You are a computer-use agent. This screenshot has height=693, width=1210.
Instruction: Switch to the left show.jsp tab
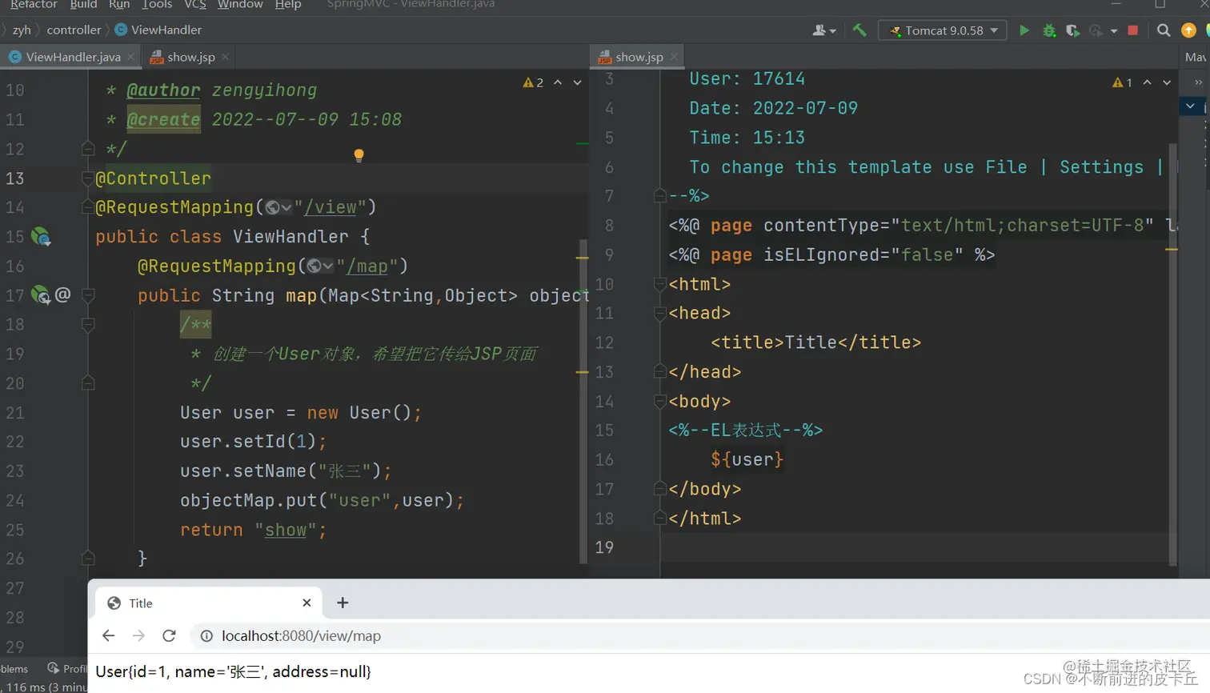tap(190, 57)
